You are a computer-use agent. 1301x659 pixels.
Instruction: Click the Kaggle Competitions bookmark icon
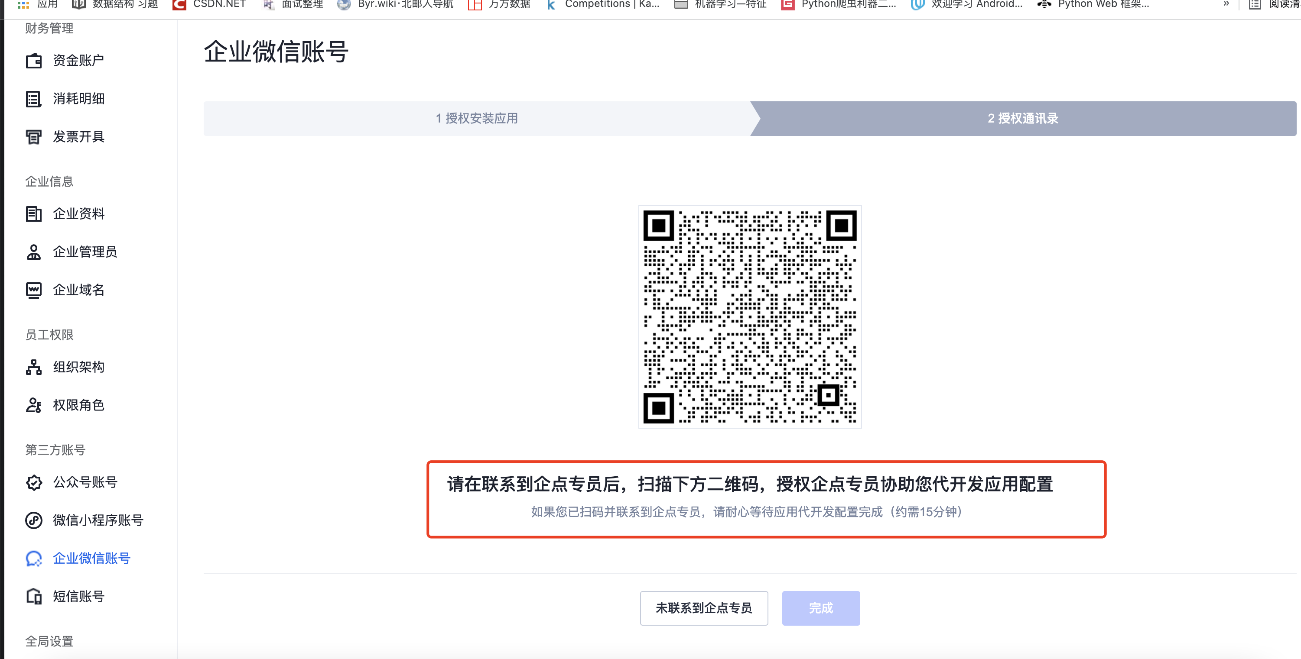click(x=551, y=4)
